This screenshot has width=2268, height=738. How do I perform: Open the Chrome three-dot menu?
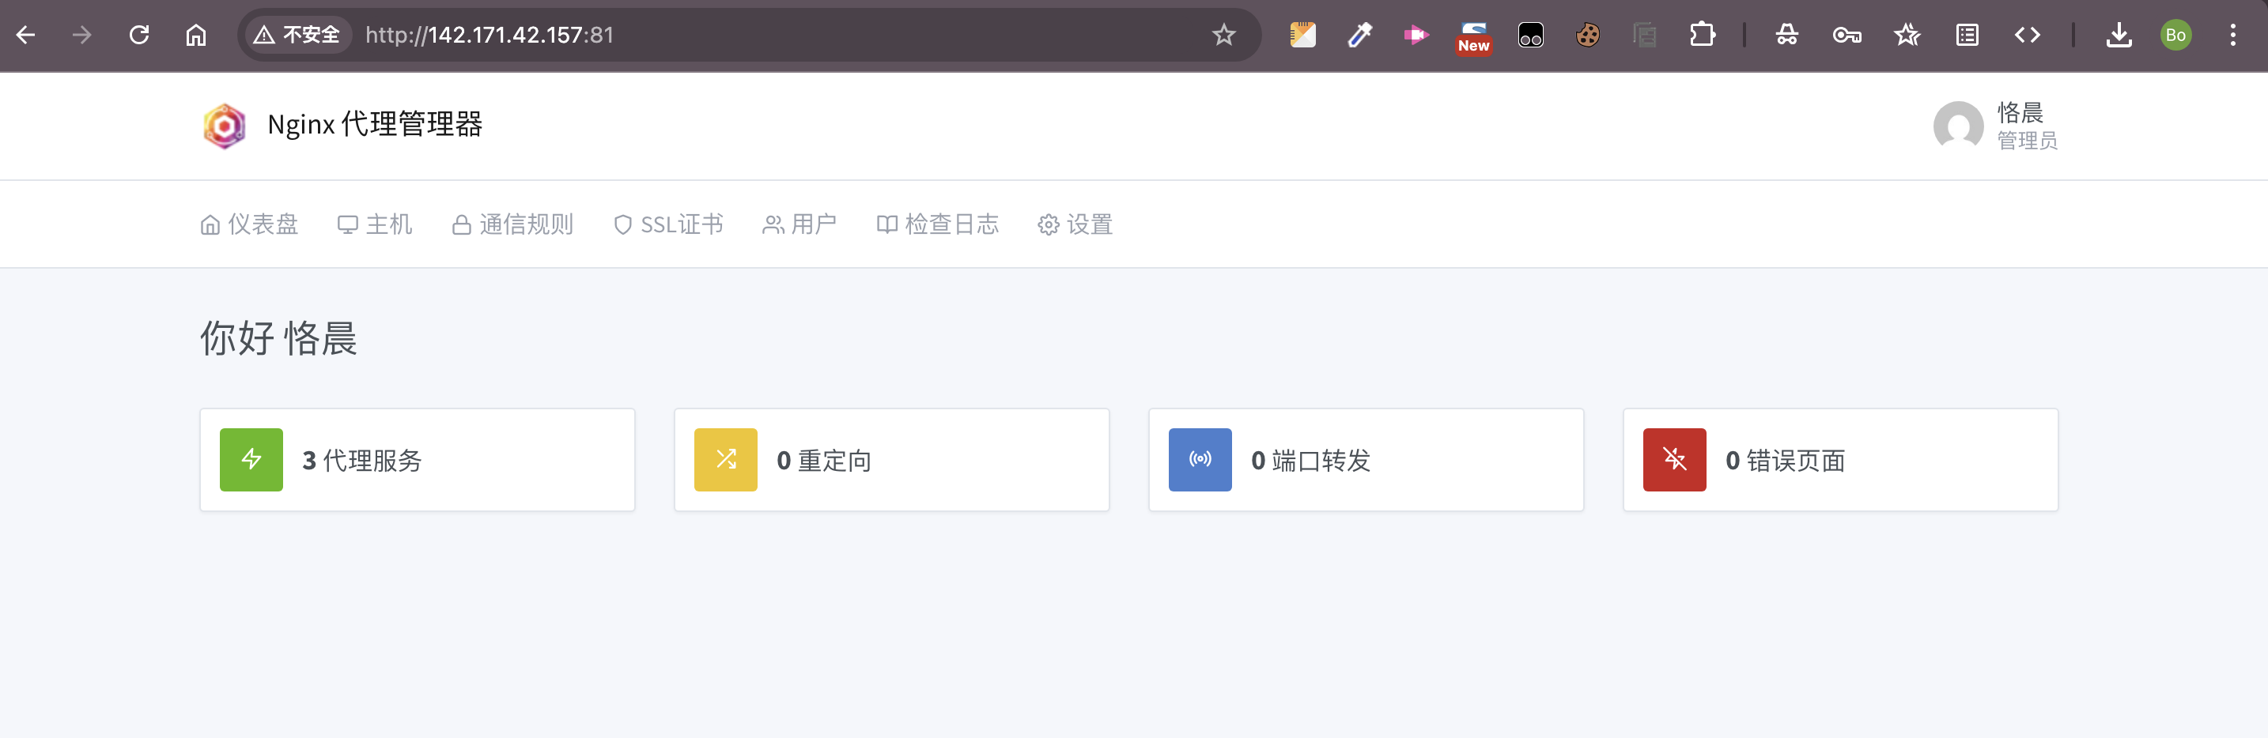(2232, 36)
